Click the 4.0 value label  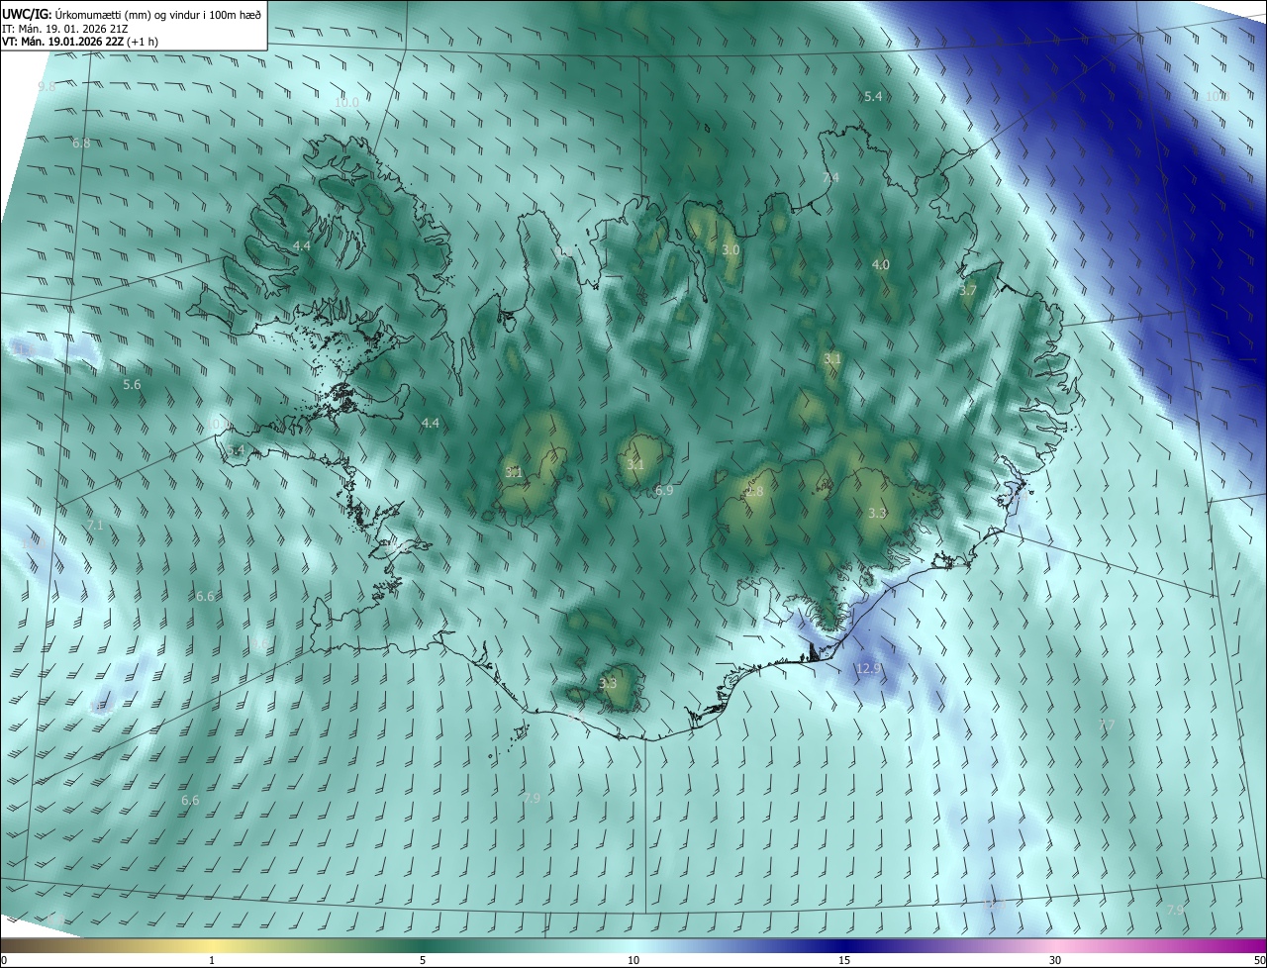click(880, 265)
